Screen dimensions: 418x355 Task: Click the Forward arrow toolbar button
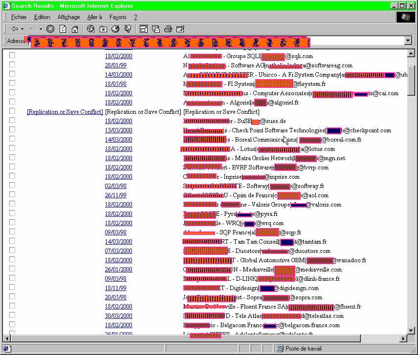pyautogui.click(x=33, y=29)
